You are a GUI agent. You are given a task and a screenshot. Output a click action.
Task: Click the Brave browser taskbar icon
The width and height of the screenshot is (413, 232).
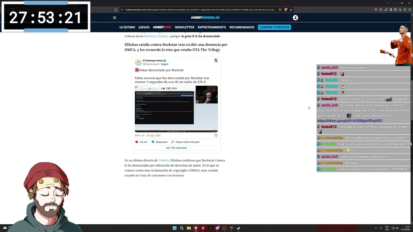point(196,228)
